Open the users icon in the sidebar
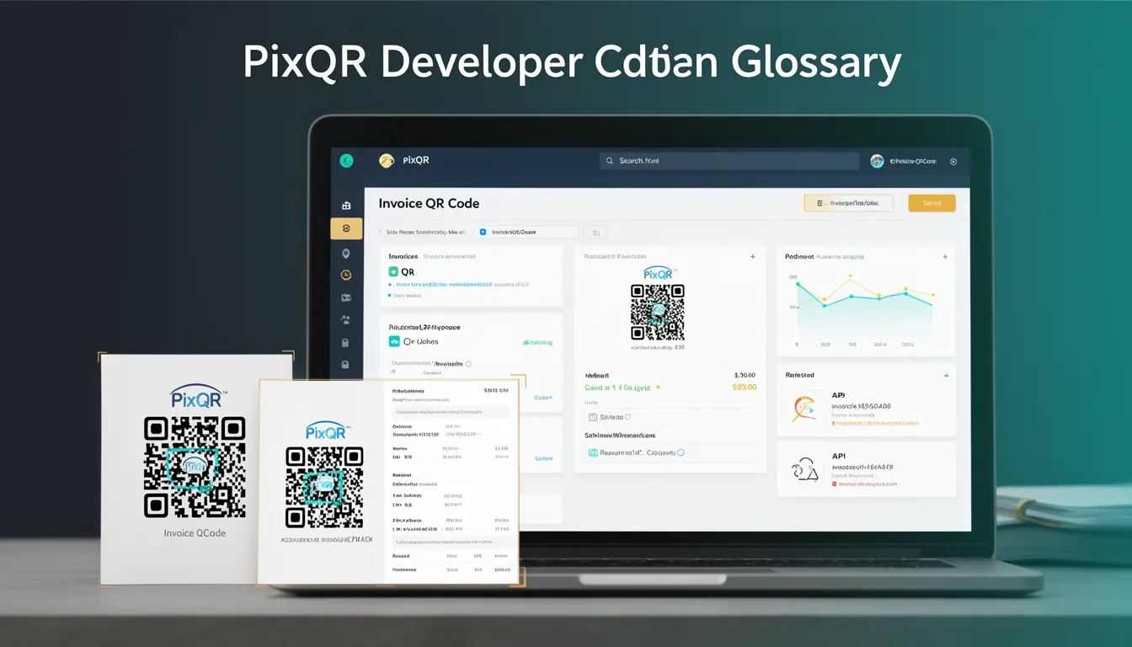Screen dimensions: 1132x647 [345, 320]
